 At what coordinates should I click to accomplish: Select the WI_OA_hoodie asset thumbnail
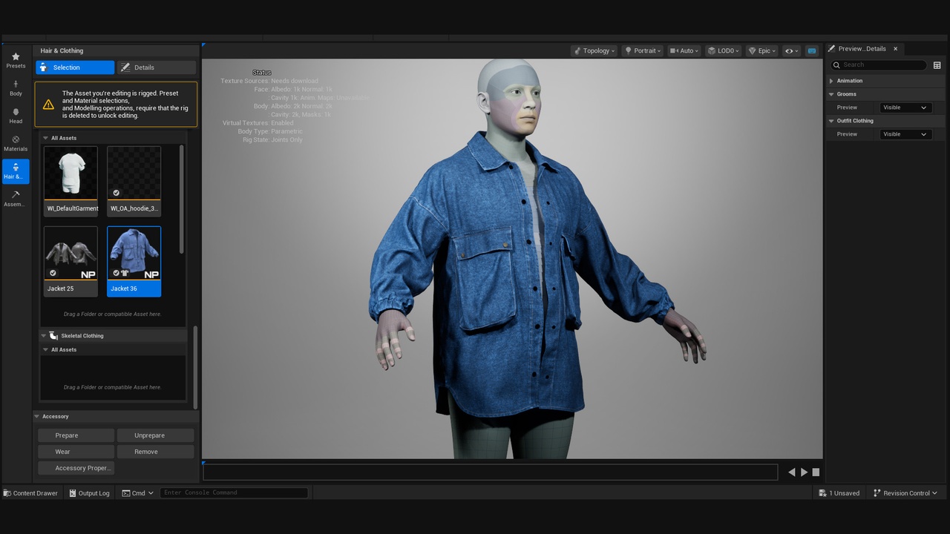click(134, 180)
